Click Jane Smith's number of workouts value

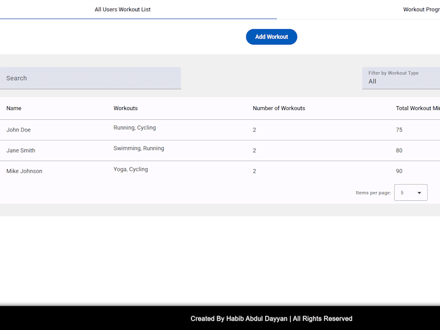point(254,150)
